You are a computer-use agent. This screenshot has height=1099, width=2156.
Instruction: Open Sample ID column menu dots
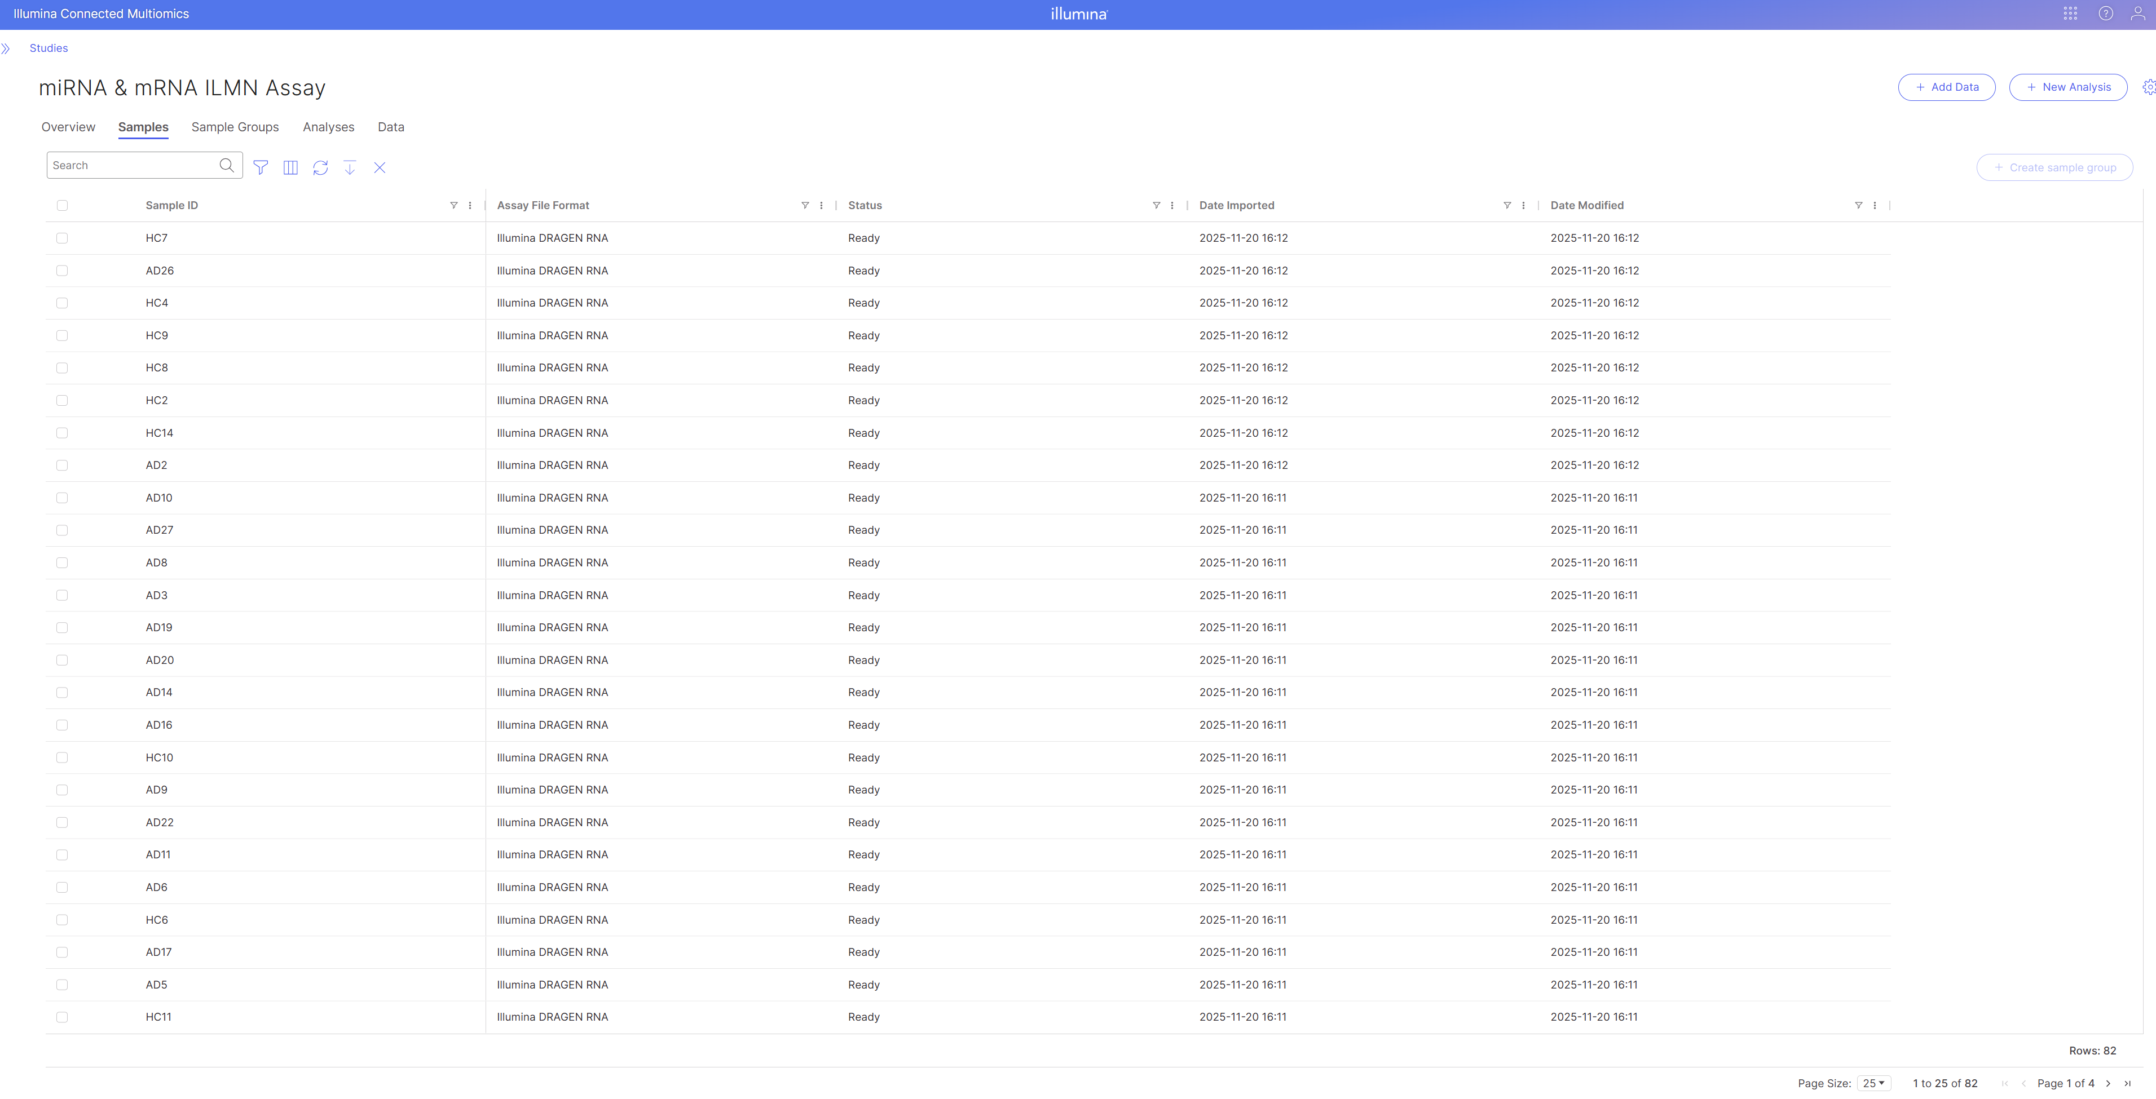pyautogui.click(x=470, y=206)
